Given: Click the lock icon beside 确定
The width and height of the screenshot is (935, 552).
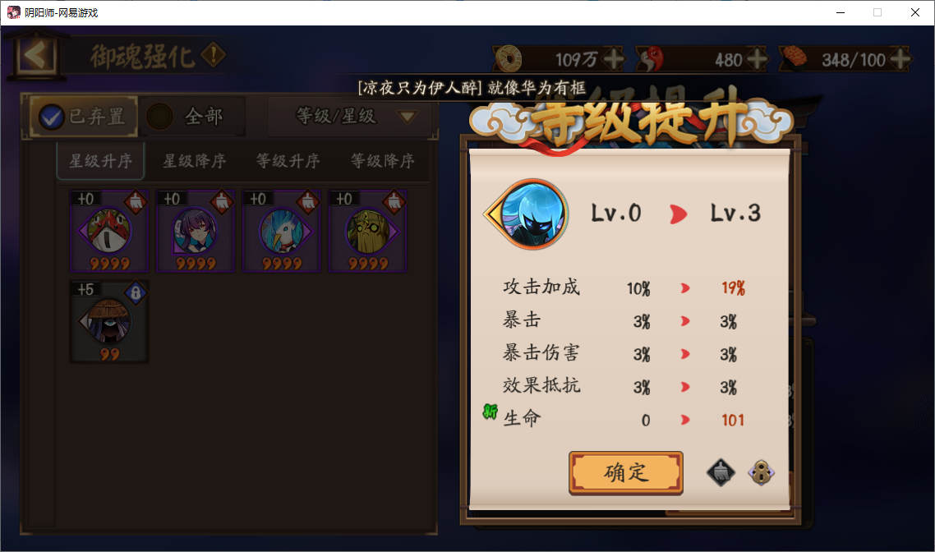Looking at the screenshot, I should 761,472.
